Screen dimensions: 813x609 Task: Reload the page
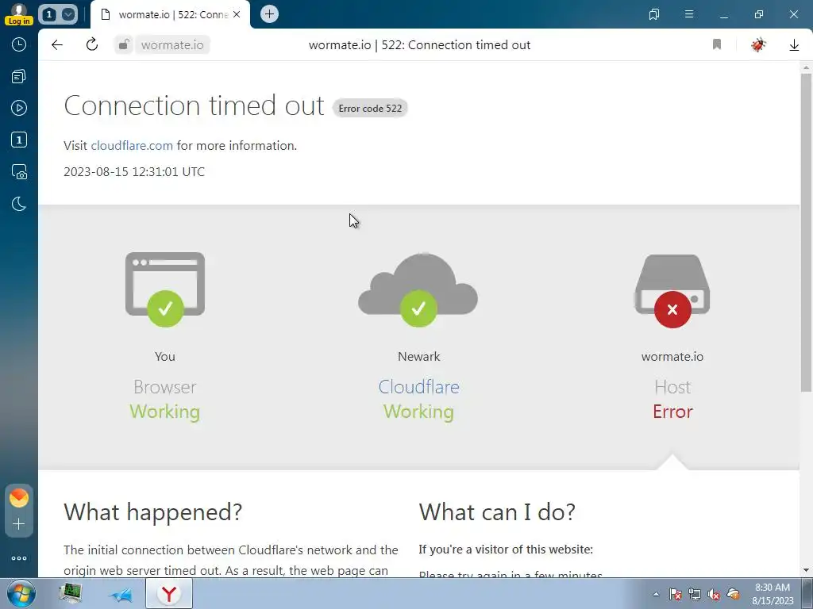coord(92,45)
